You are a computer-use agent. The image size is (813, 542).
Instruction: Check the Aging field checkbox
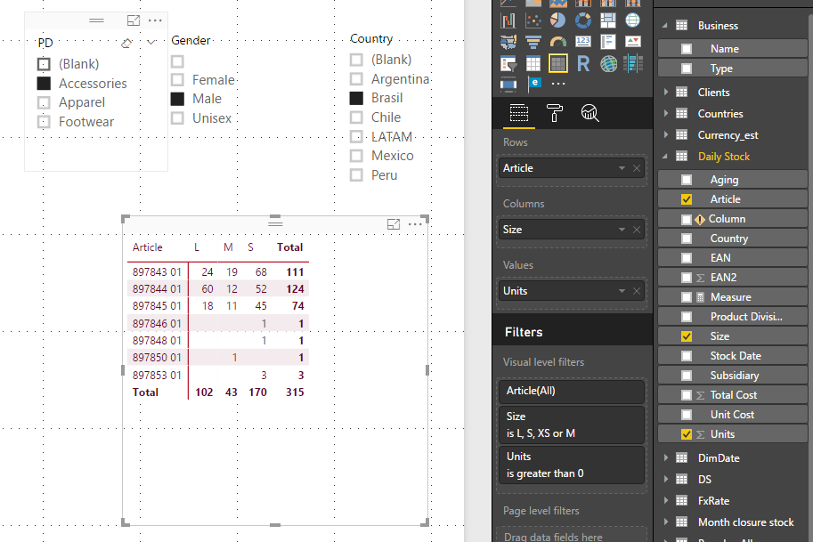pyautogui.click(x=687, y=180)
